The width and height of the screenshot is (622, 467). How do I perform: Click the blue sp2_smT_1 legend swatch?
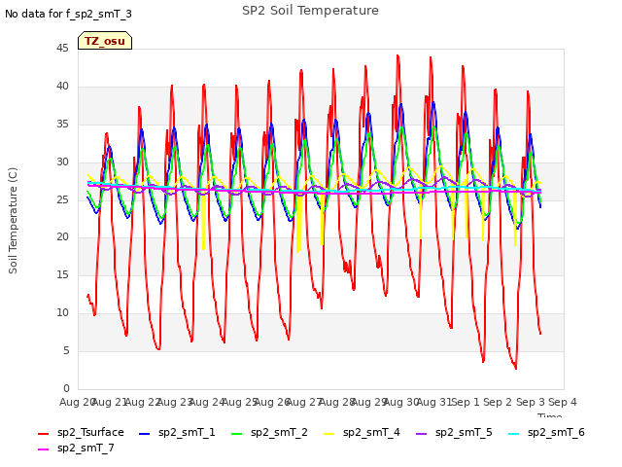click(x=145, y=434)
